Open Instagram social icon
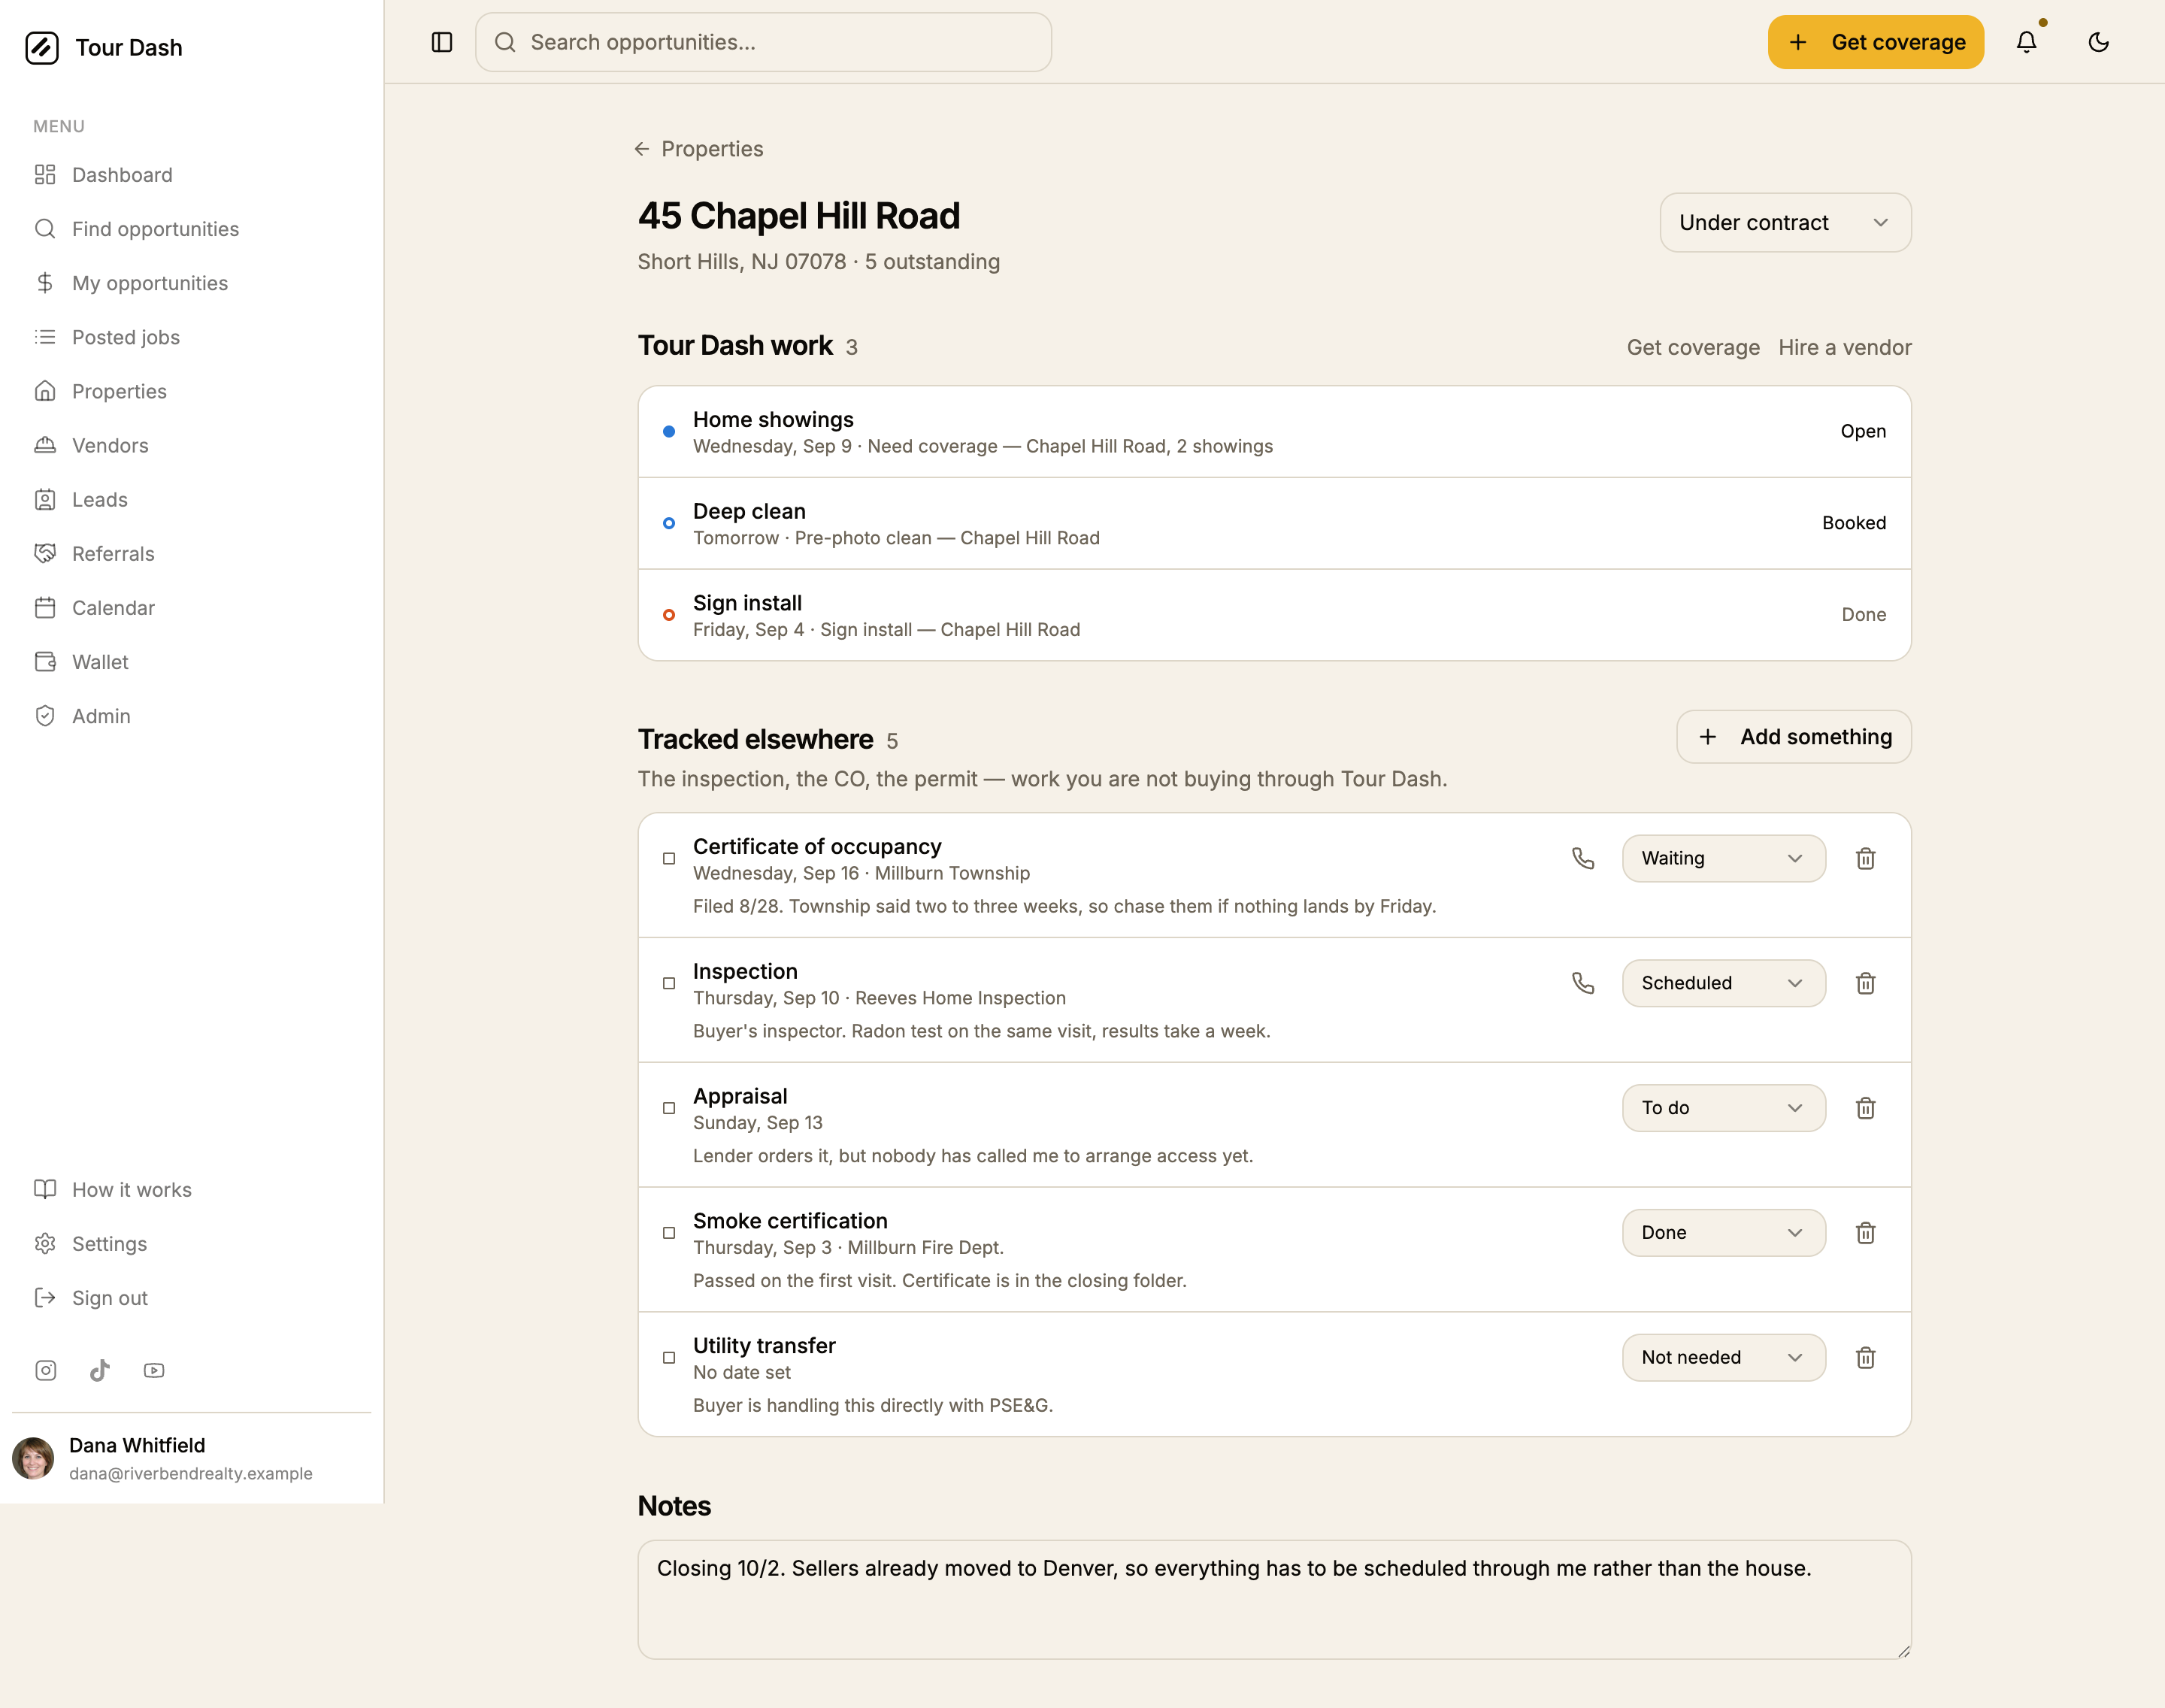This screenshot has height=1708, width=2165. [46, 1370]
